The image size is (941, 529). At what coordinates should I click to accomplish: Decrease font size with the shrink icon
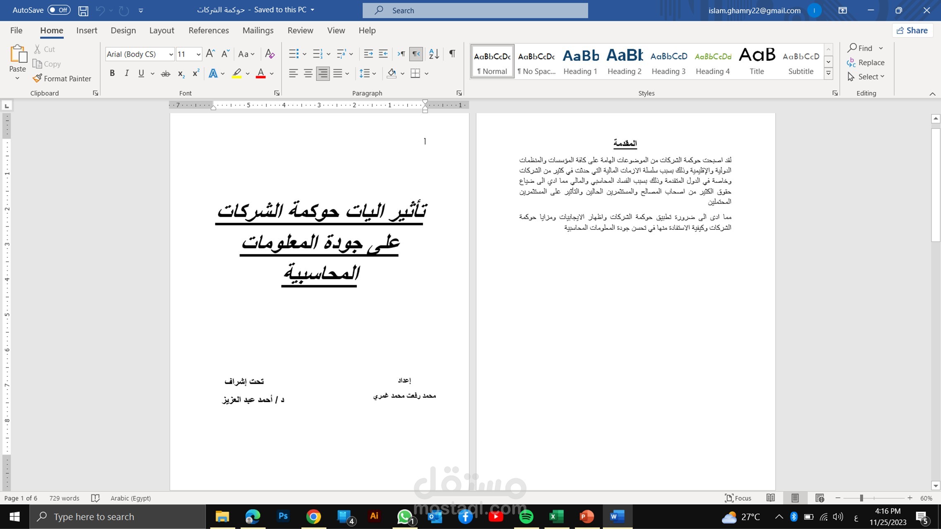(225, 54)
